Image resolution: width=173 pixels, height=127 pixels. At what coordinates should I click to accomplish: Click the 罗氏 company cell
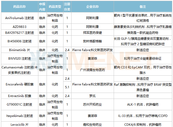tap(92, 96)
